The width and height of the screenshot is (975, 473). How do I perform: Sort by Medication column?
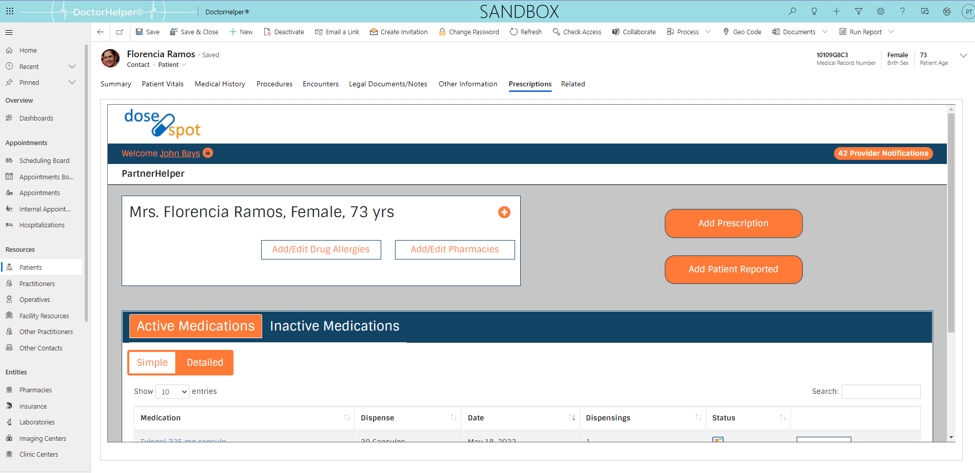(x=244, y=418)
